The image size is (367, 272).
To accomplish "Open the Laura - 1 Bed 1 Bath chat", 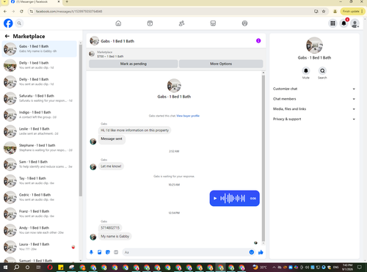I will click(40, 246).
